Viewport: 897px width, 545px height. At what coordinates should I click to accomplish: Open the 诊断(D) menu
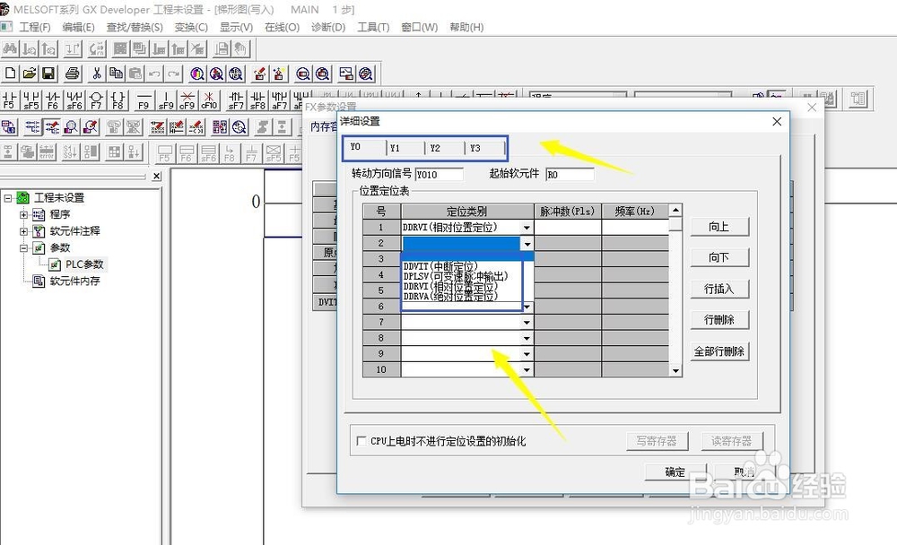[x=328, y=27]
